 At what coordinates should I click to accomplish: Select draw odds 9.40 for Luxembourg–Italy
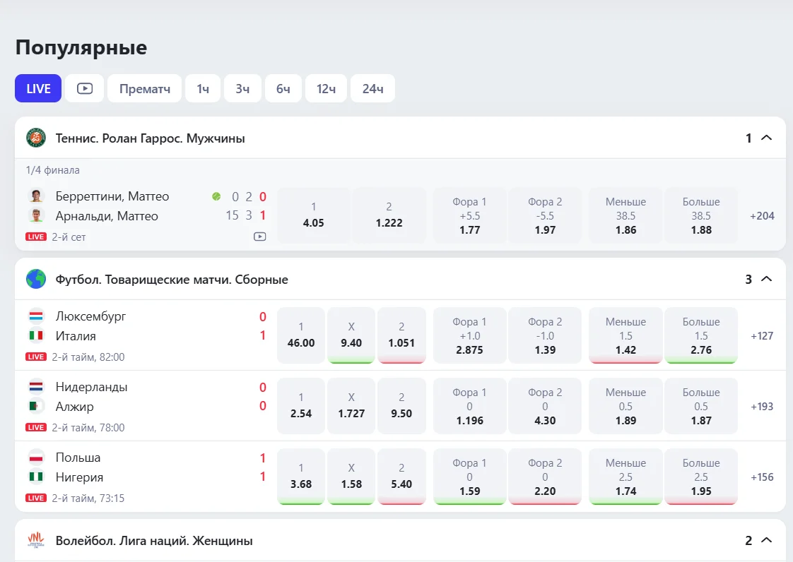(351, 335)
